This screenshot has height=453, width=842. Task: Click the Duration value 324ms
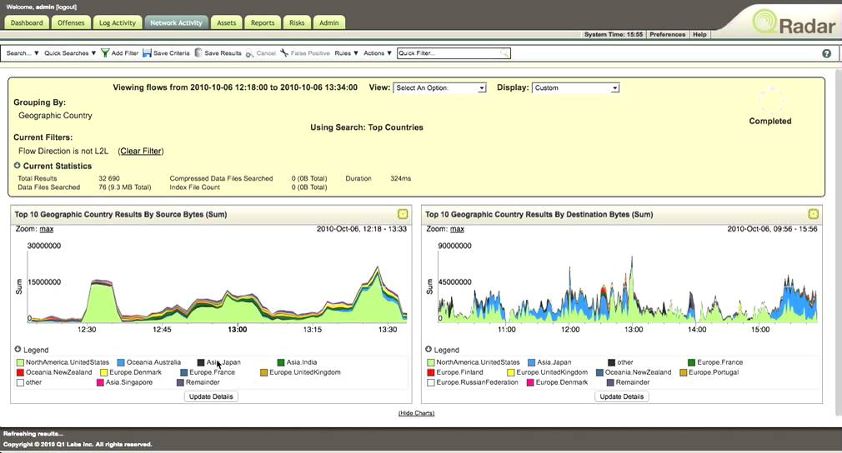coord(401,178)
